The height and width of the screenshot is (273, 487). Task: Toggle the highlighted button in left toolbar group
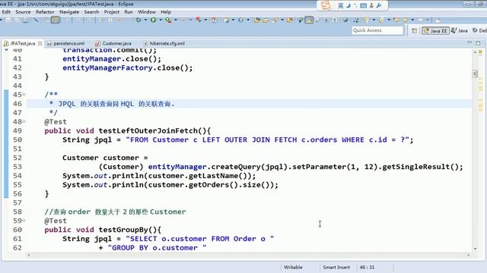coord(56,20)
